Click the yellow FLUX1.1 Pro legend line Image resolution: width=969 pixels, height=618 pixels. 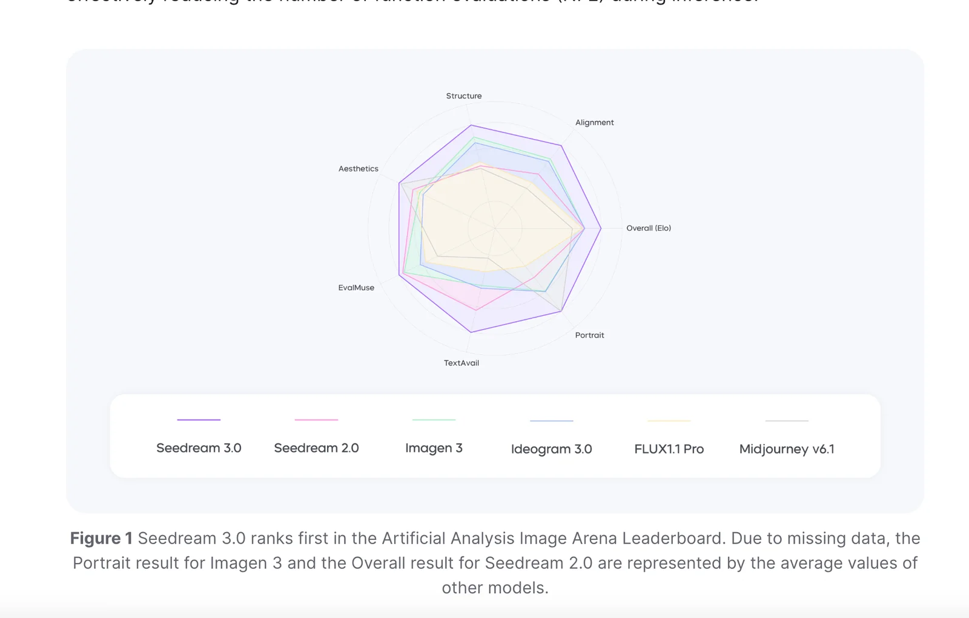669,420
